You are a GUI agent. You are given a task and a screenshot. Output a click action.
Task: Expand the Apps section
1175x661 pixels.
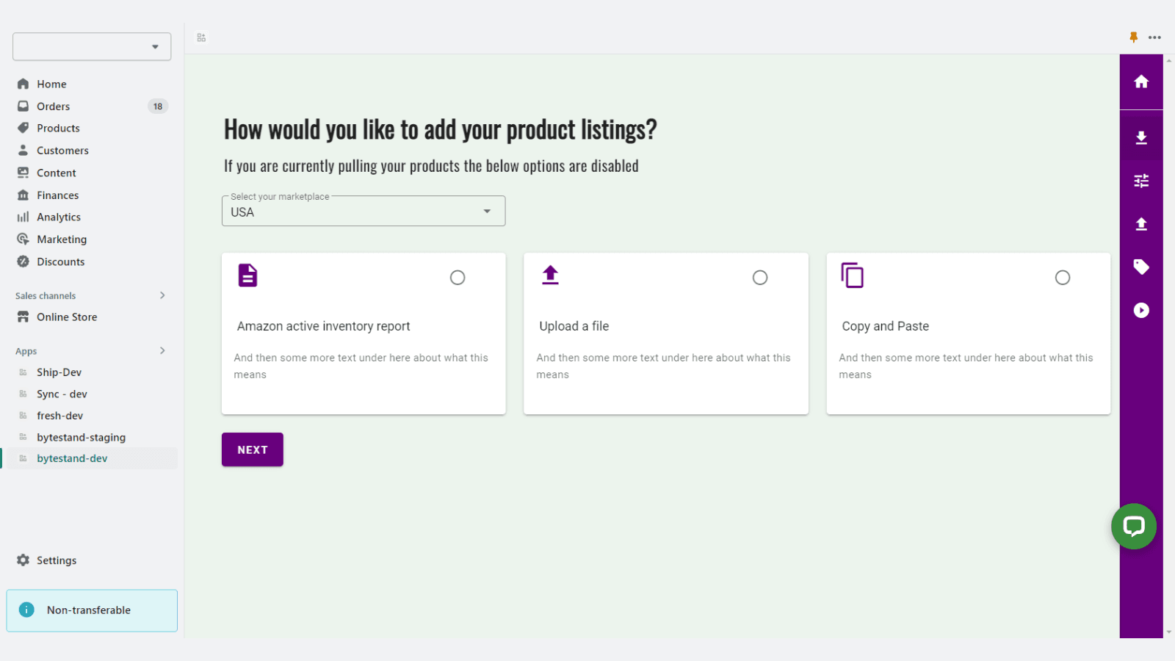[162, 350]
